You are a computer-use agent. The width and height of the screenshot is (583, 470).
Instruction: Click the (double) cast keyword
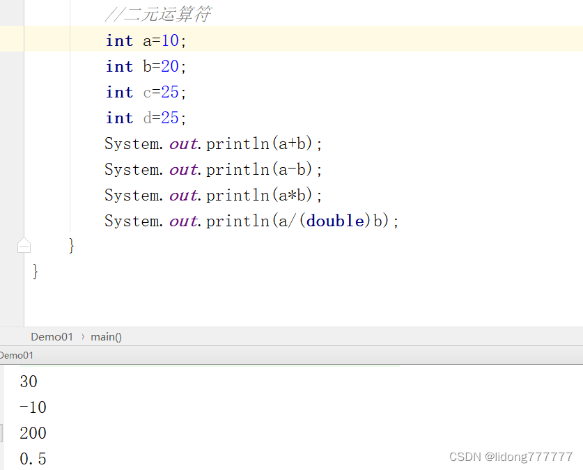click(x=335, y=221)
